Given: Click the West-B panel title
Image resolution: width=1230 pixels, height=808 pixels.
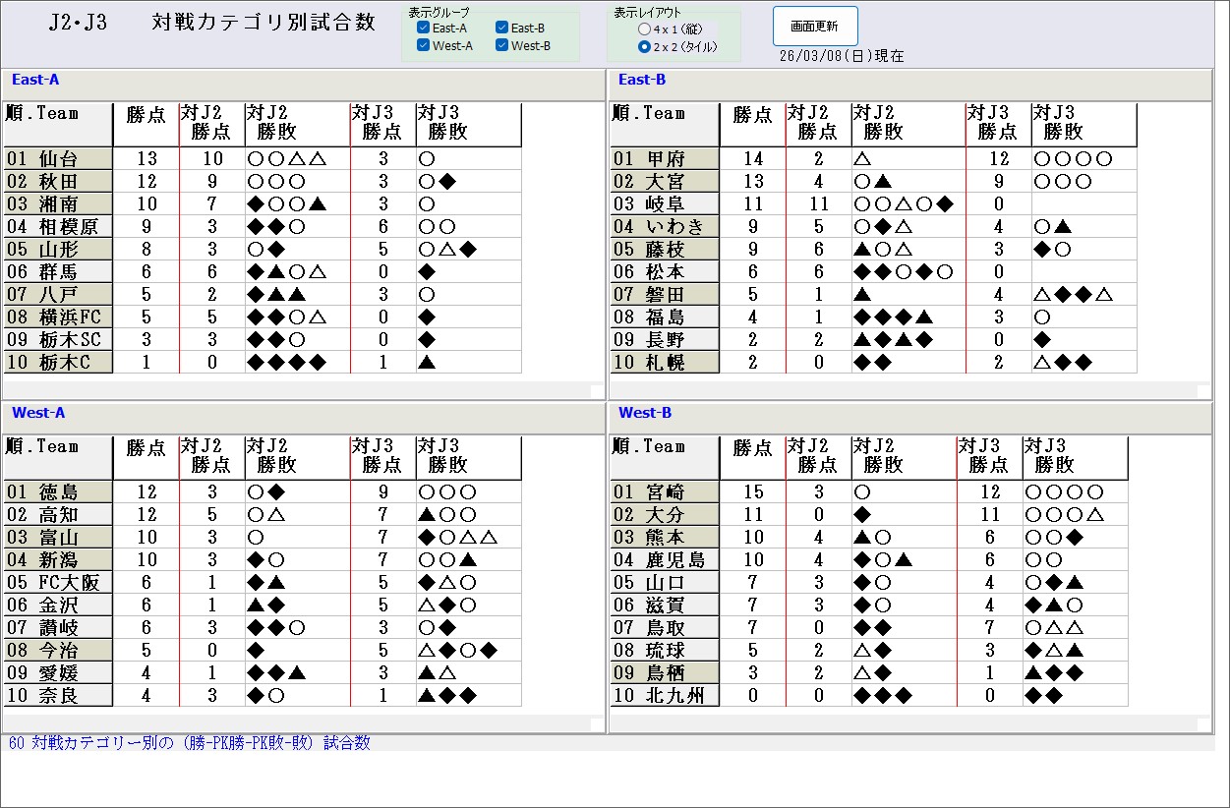Looking at the screenshot, I should coord(645,413).
